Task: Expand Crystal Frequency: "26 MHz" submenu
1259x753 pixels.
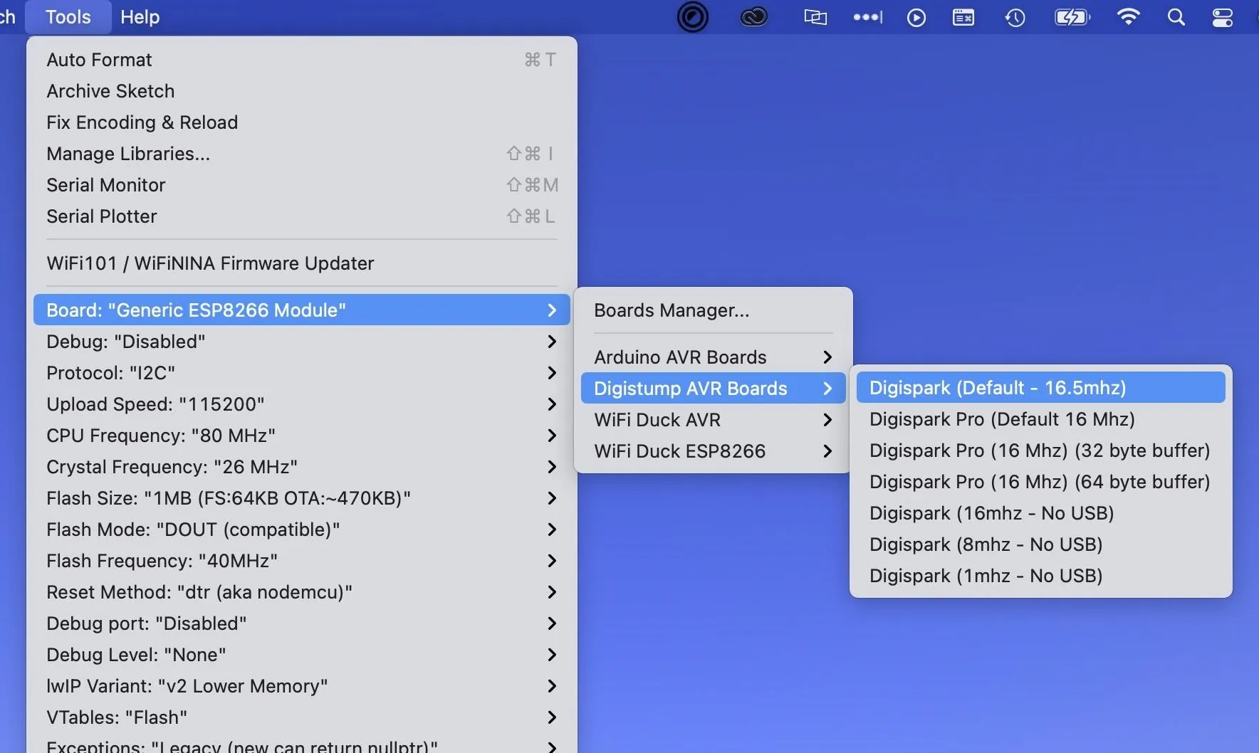Action: coord(302,467)
